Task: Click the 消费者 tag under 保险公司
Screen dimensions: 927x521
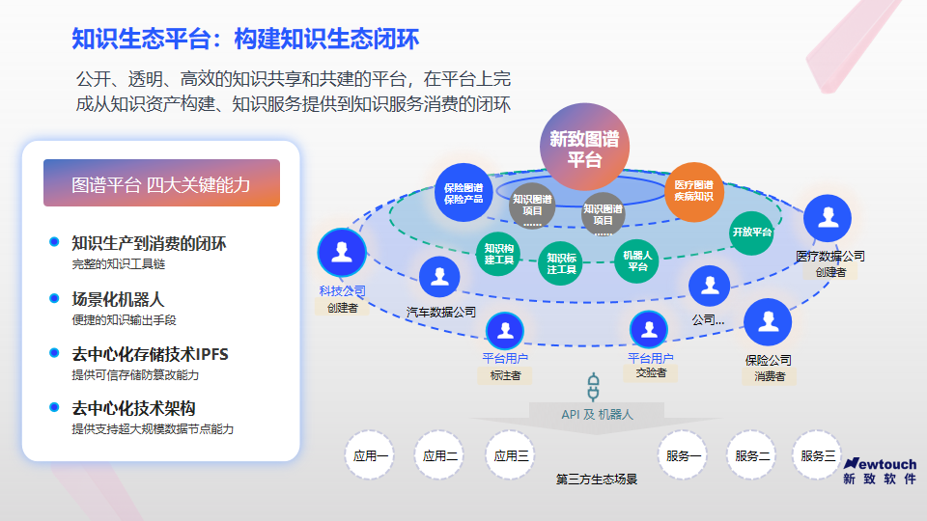Action: point(770,376)
